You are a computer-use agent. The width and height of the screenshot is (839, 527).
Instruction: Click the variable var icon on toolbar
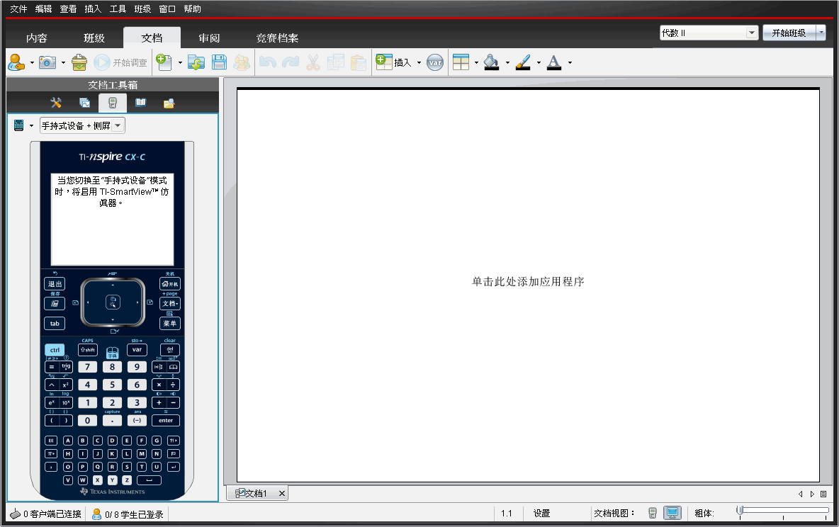435,62
